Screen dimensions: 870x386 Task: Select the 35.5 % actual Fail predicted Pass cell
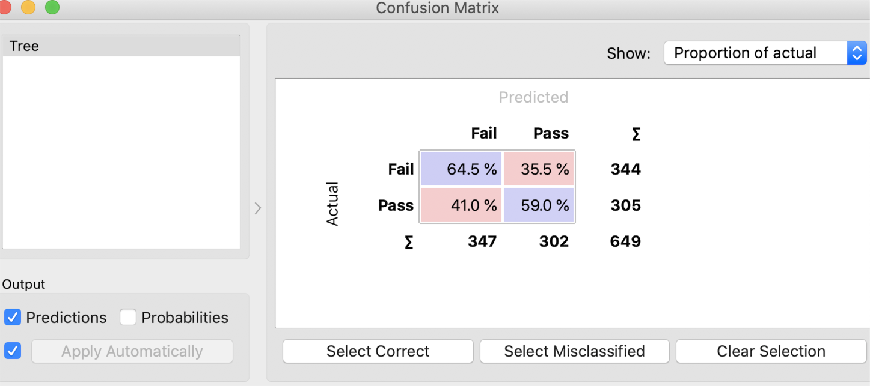point(539,169)
